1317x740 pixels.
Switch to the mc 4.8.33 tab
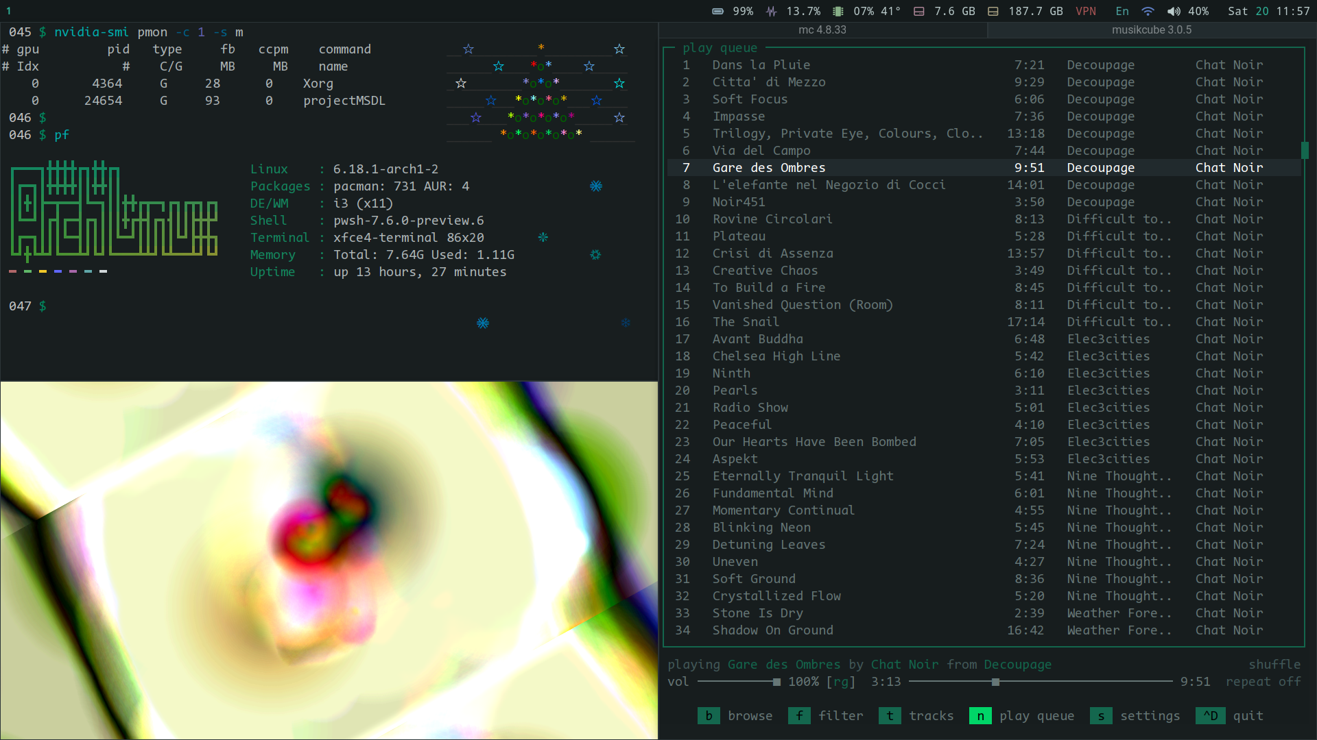[822, 30]
